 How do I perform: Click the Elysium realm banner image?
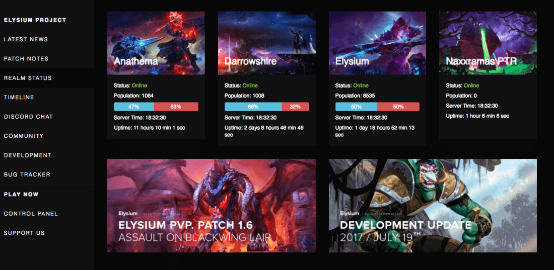tap(377, 43)
